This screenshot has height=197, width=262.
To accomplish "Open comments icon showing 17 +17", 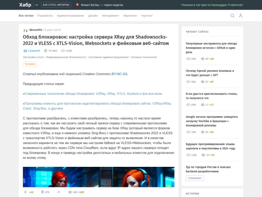I will (x=202, y=105).
